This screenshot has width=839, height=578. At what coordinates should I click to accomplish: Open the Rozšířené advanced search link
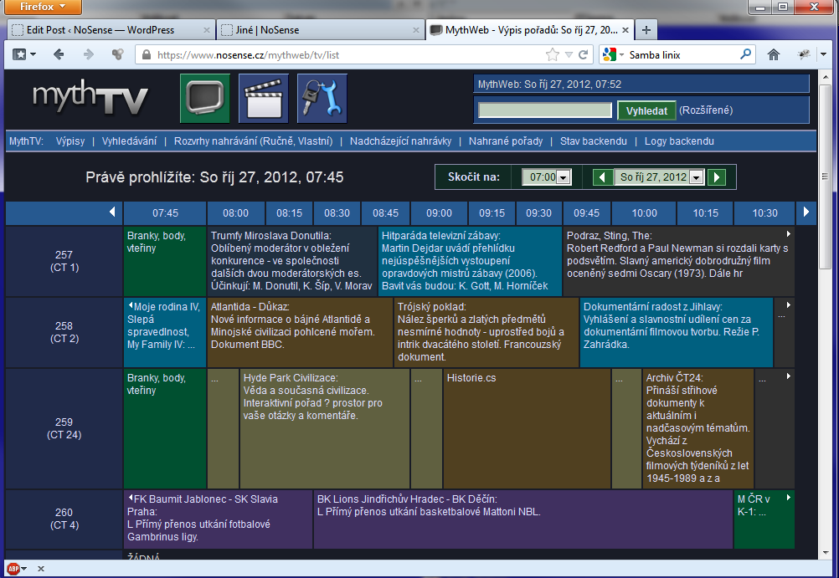(x=705, y=110)
